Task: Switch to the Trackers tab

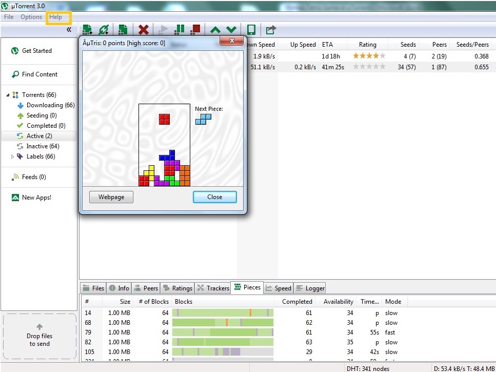Action: click(x=213, y=288)
